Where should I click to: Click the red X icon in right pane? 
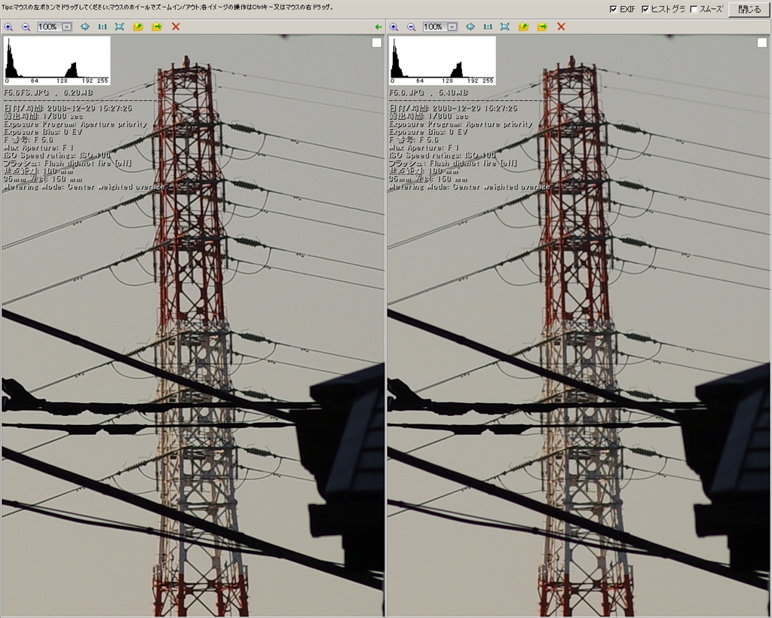(x=561, y=27)
